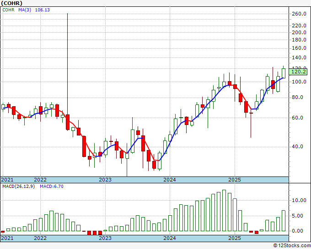
Task: Click the 260.0 price axis label
Action: pos(299,14)
